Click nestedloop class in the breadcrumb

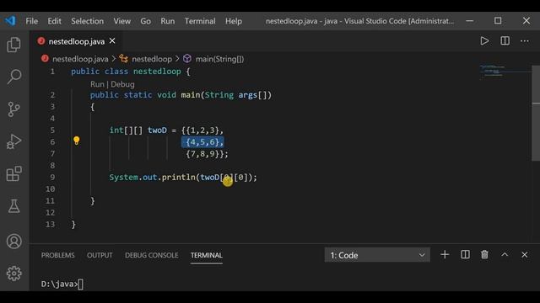coord(152,59)
